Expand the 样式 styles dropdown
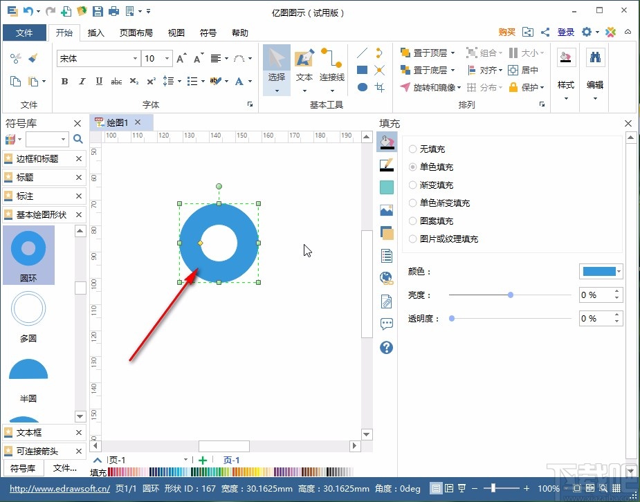Viewport: 640px width, 502px height. pyautogui.click(x=566, y=98)
